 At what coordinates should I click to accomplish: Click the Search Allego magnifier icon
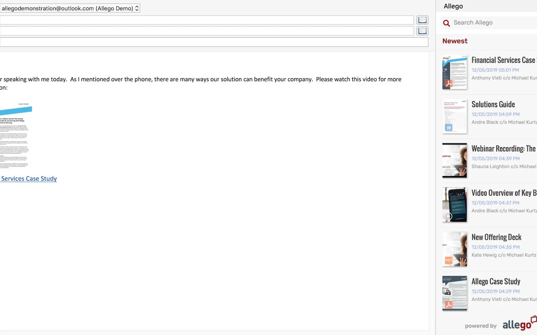pyautogui.click(x=446, y=23)
